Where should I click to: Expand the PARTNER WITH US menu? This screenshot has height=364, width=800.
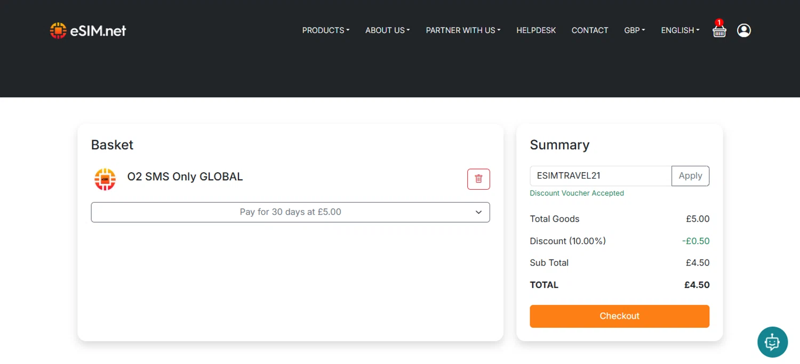tap(463, 30)
